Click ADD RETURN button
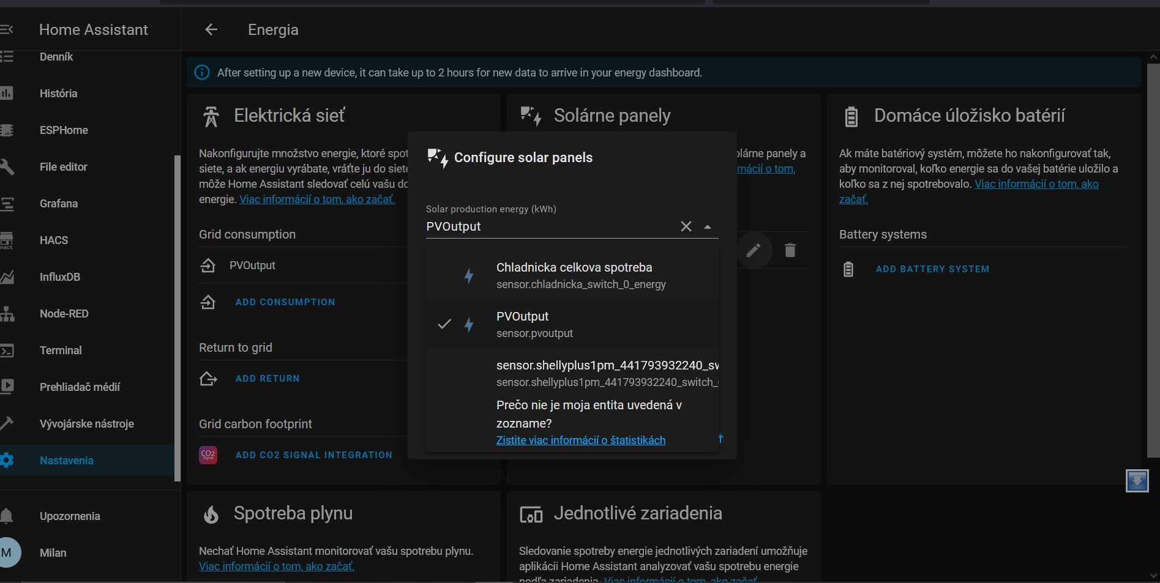This screenshot has height=583, width=1160. (x=268, y=379)
